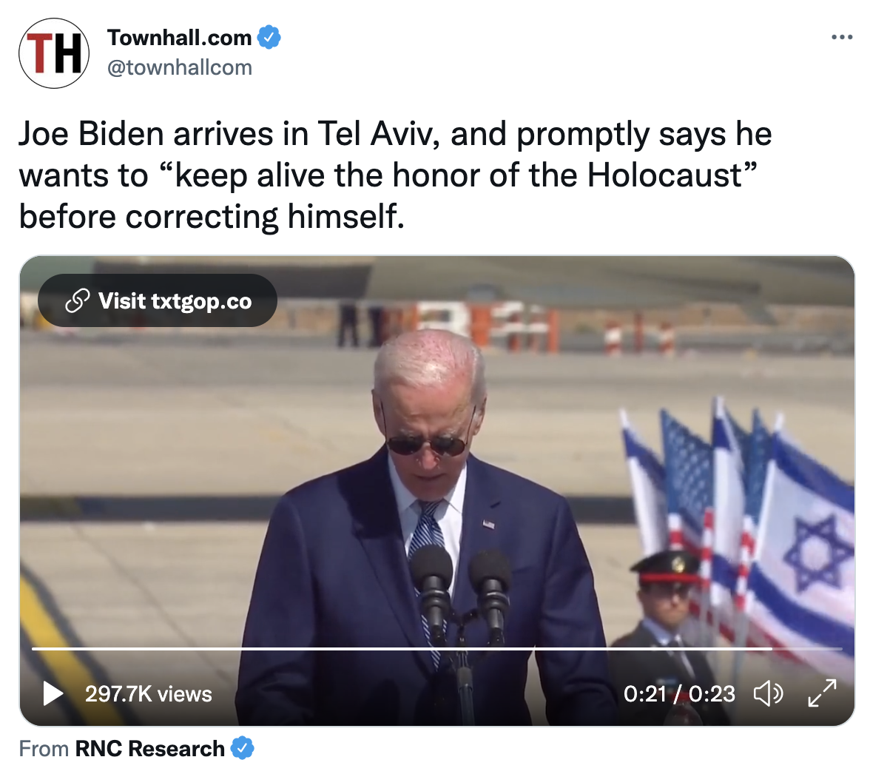Click the 297.7K views counter
870x774 pixels.
pos(148,694)
